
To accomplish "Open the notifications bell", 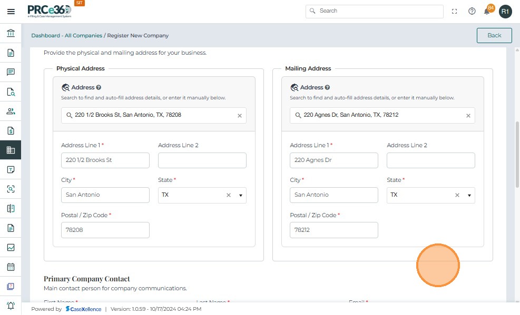I will (487, 11).
